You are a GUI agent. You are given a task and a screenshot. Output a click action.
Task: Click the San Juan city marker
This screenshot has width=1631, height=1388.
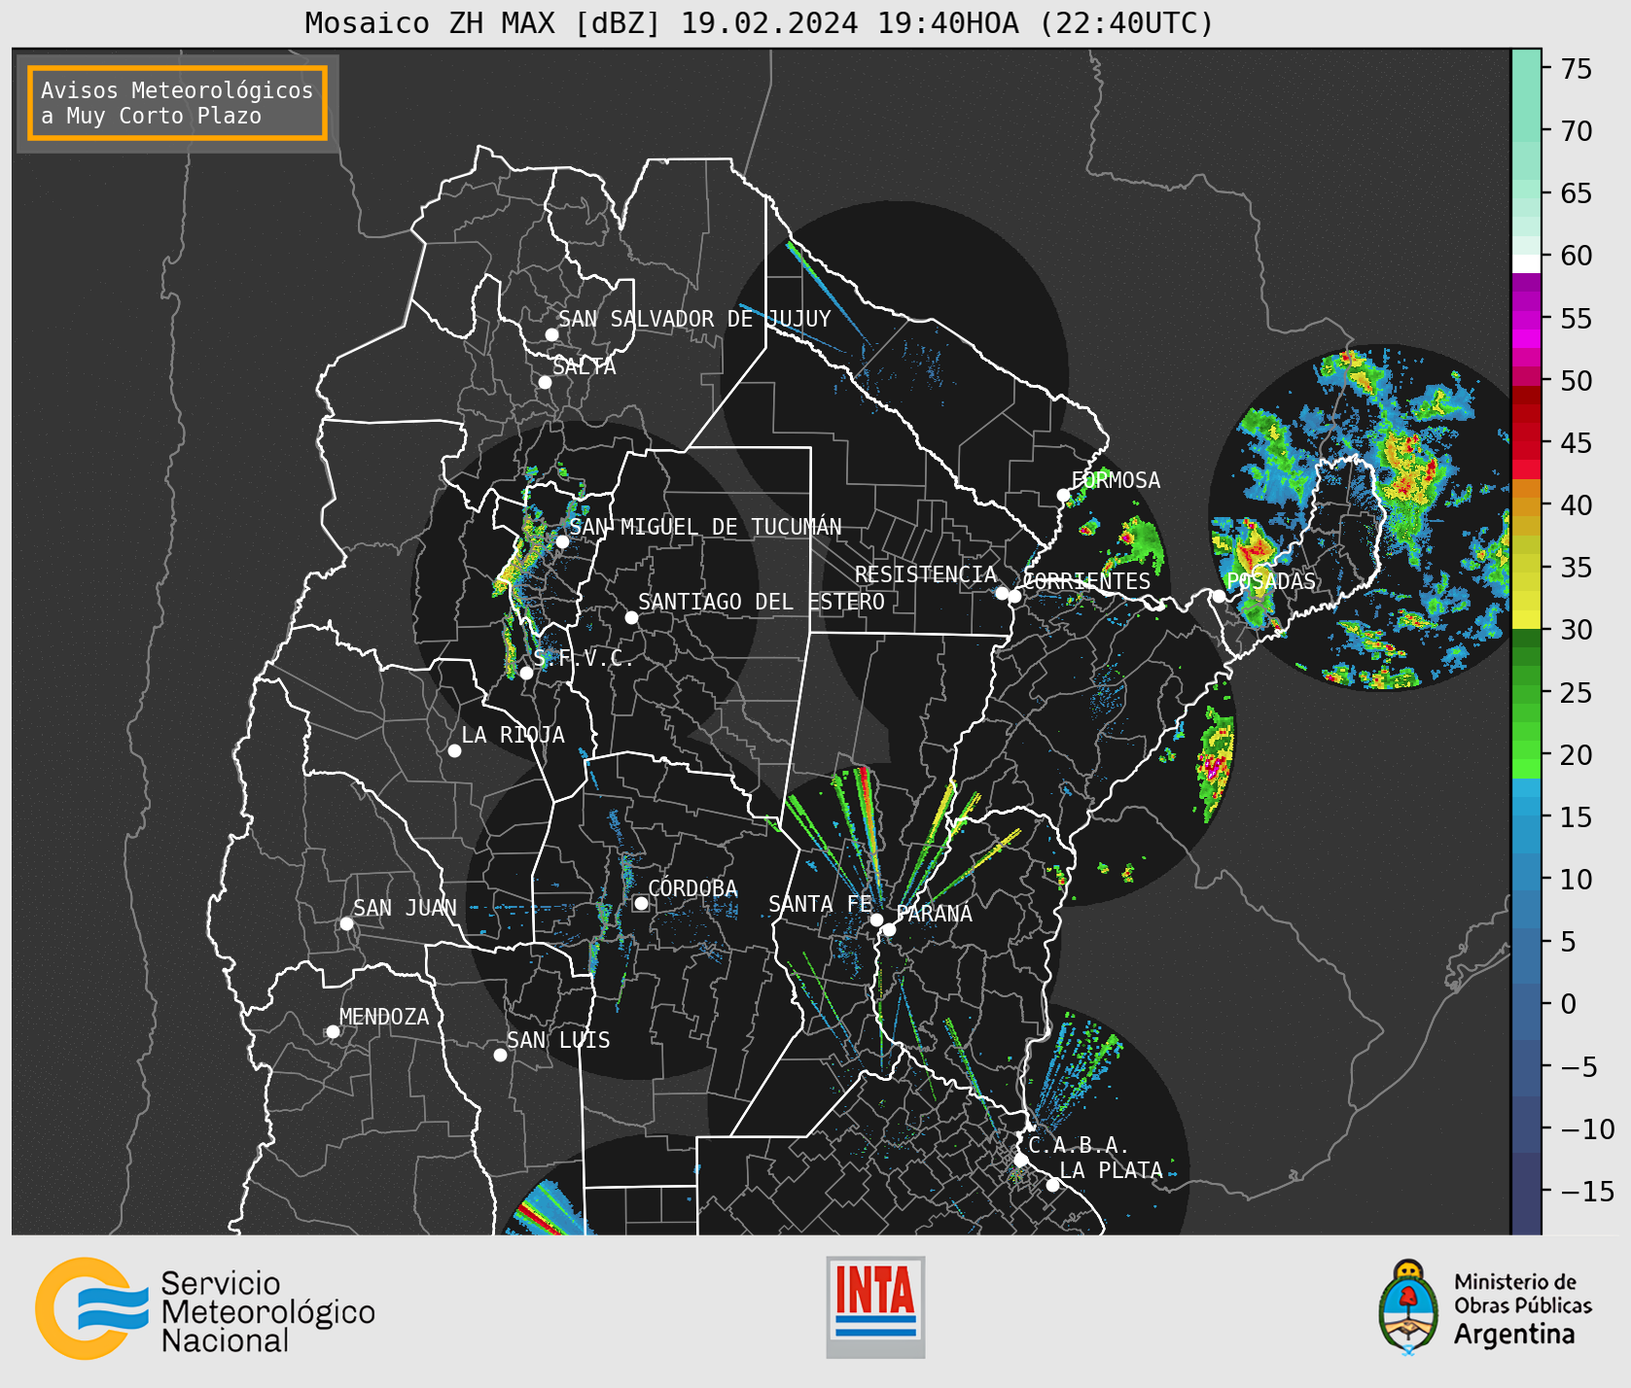point(346,923)
